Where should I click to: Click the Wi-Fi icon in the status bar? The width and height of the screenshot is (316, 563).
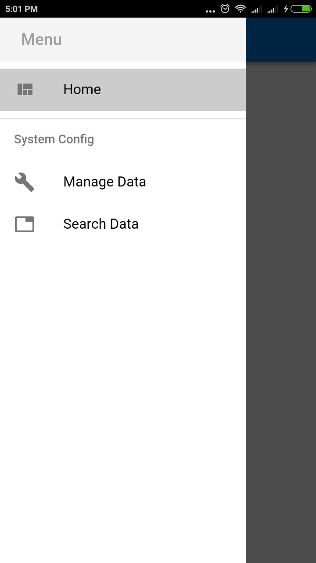pyautogui.click(x=240, y=8)
